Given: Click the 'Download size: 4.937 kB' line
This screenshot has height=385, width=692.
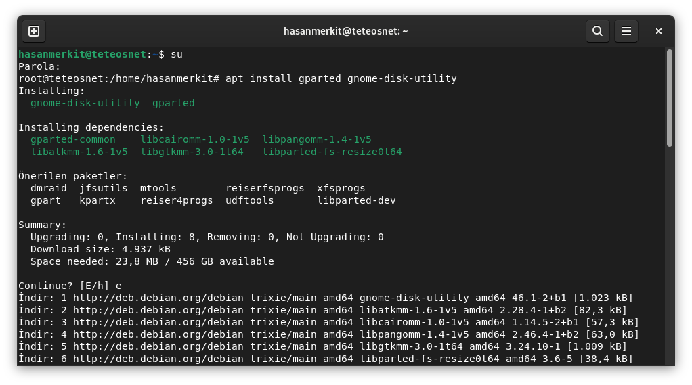Looking at the screenshot, I should pos(100,249).
